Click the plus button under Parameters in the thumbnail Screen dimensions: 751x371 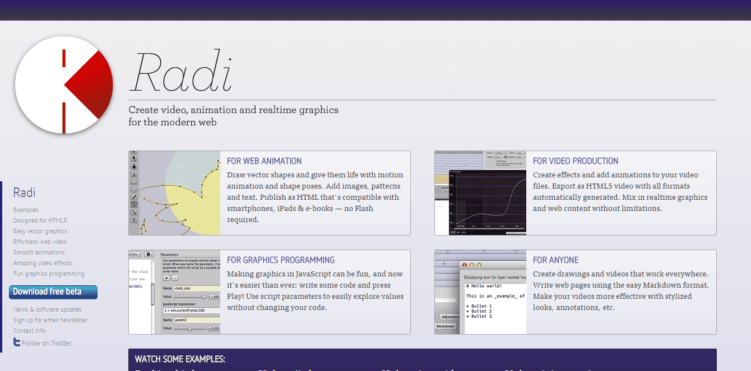pos(166,278)
